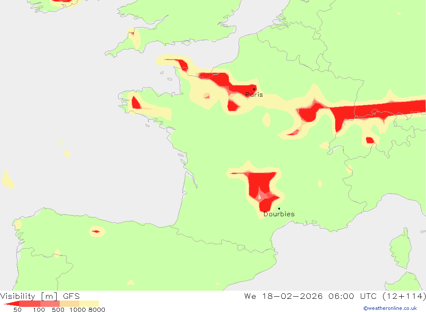The width and height of the screenshot is (426, 312).
Task: Click the Dourbies map label
Action: click(279, 214)
